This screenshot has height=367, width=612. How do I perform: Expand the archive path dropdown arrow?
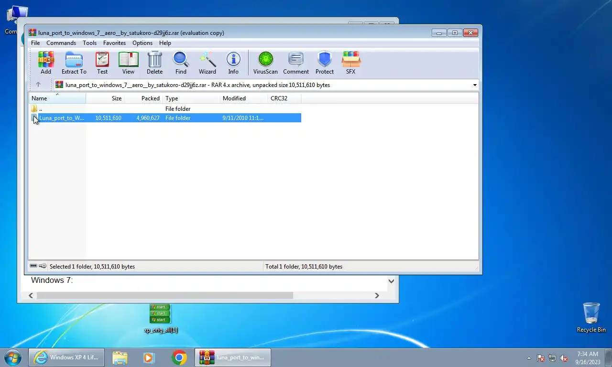click(x=475, y=85)
